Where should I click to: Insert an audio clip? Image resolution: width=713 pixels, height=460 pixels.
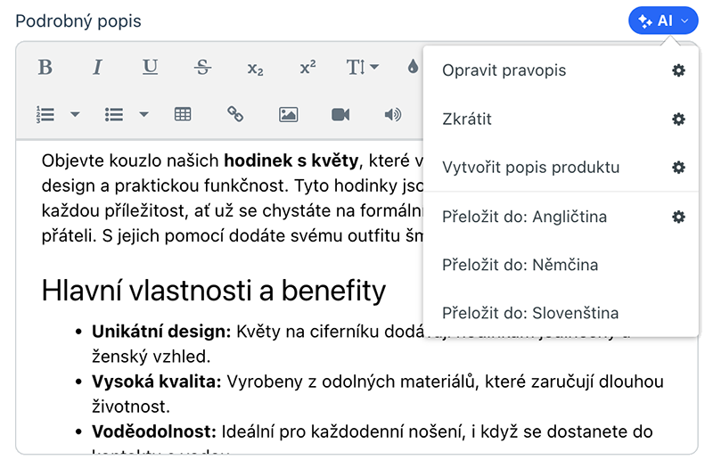pos(393,114)
